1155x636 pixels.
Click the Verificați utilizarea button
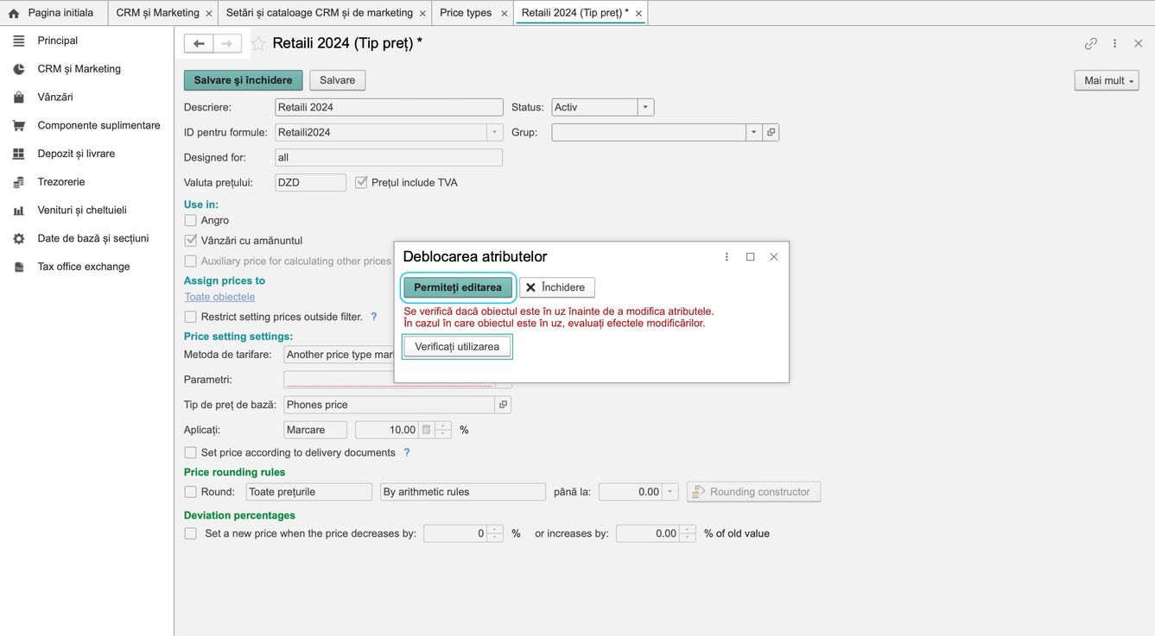click(x=457, y=347)
